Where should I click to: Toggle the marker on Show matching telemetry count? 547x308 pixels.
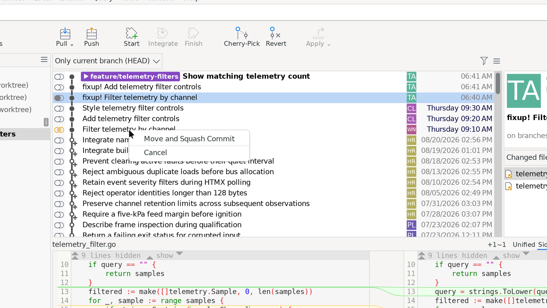click(59, 77)
